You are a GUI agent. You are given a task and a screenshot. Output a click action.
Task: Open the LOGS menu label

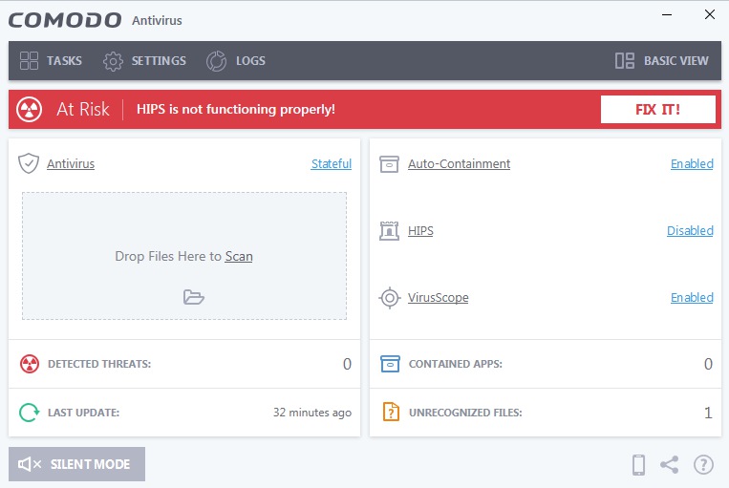[250, 61]
